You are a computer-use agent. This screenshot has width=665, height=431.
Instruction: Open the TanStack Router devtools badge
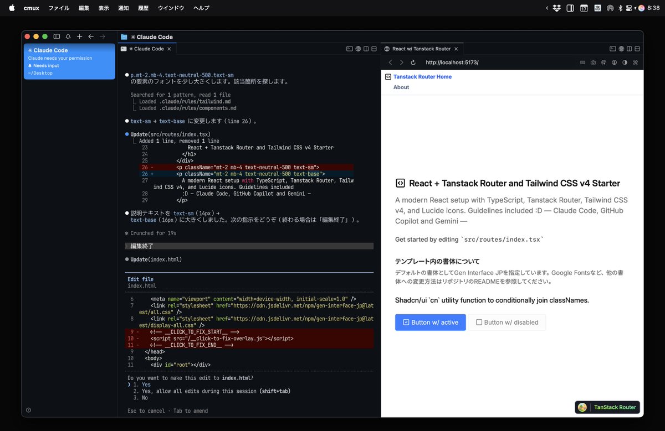pyautogui.click(x=607, y=407)
